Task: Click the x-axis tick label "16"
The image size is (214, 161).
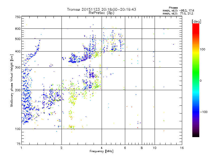Action: click(x=182, y=148)
